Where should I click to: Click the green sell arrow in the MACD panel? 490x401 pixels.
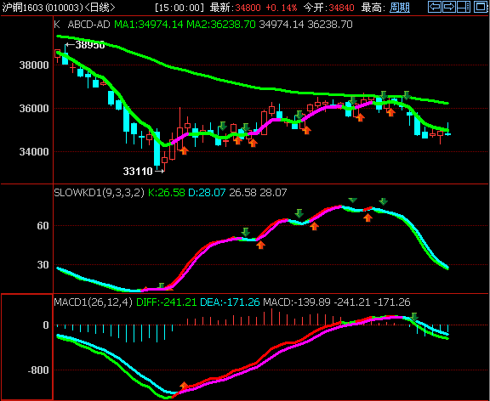(x=414, y=317)
